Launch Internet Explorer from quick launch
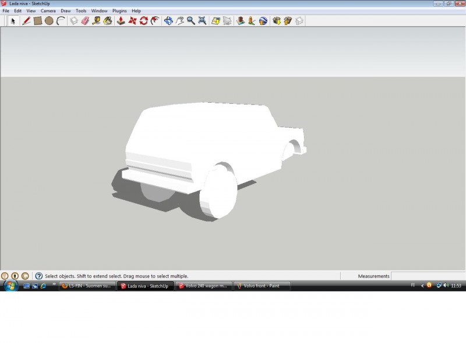Image resolution: width=466 pixels, height=343 pixels. (44, 286)
